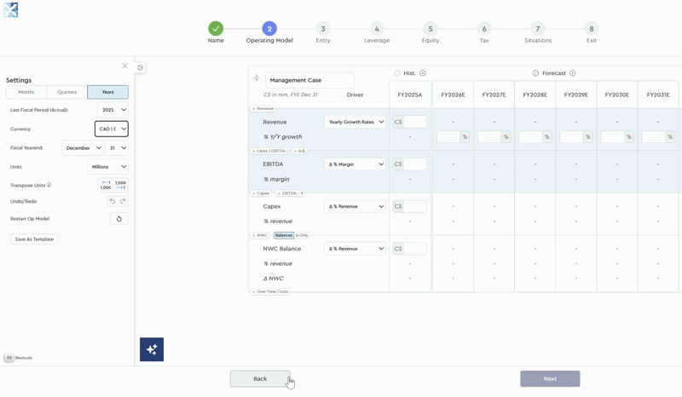
Task: Add a historical period with plus icon
Action: (423, 73)
